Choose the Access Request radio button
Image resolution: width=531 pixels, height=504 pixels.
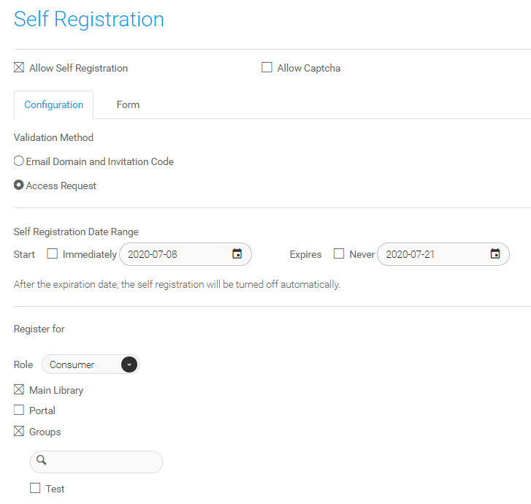pos(19,185)
